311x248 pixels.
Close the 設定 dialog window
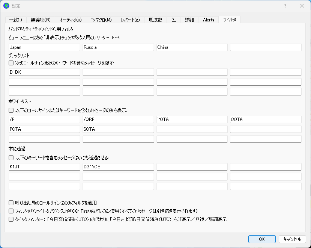(302, 6)
